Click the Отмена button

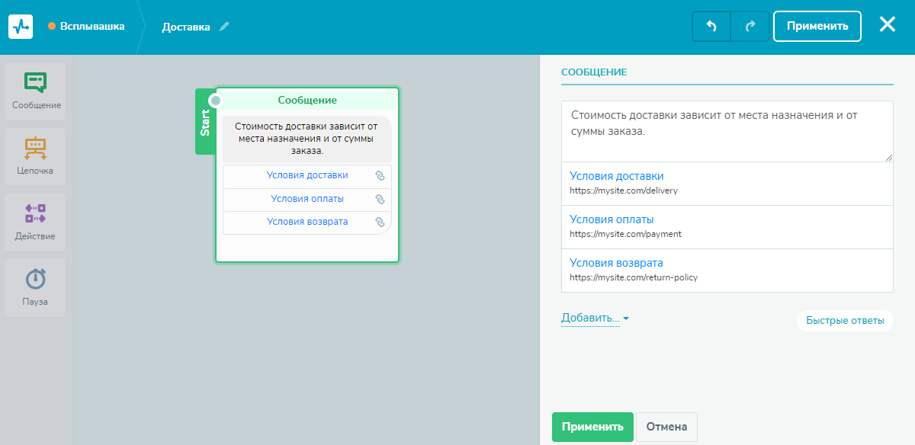click(666, 427)
